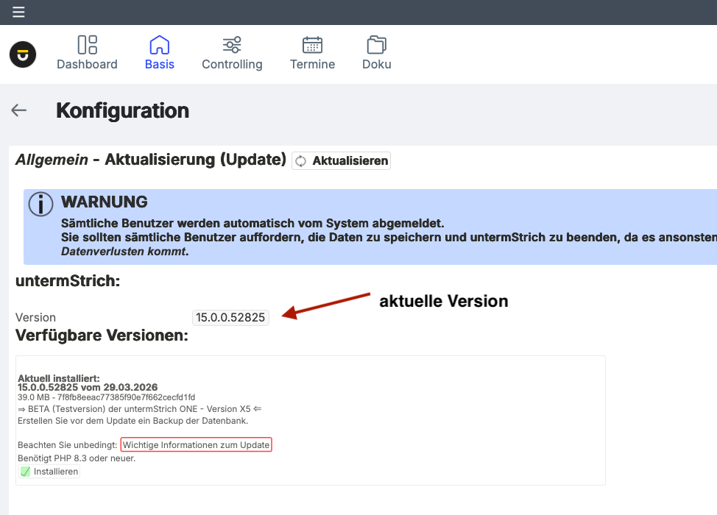This screenshot has height=515, width=717.
Task: Switch to the Termine tab label
Action: pos(312,65)
